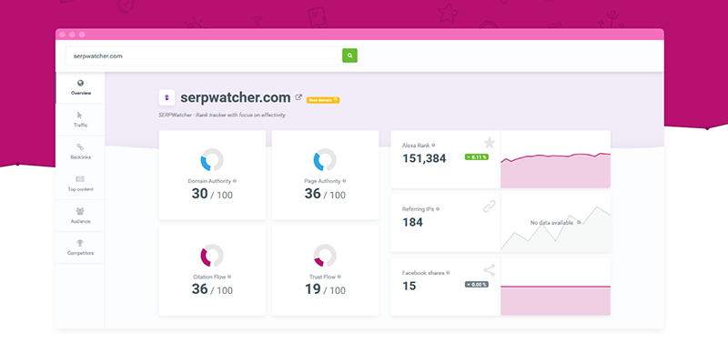728x353 pixels.
Task: Open the Overview sidebar tab
Action: (81, 87)
